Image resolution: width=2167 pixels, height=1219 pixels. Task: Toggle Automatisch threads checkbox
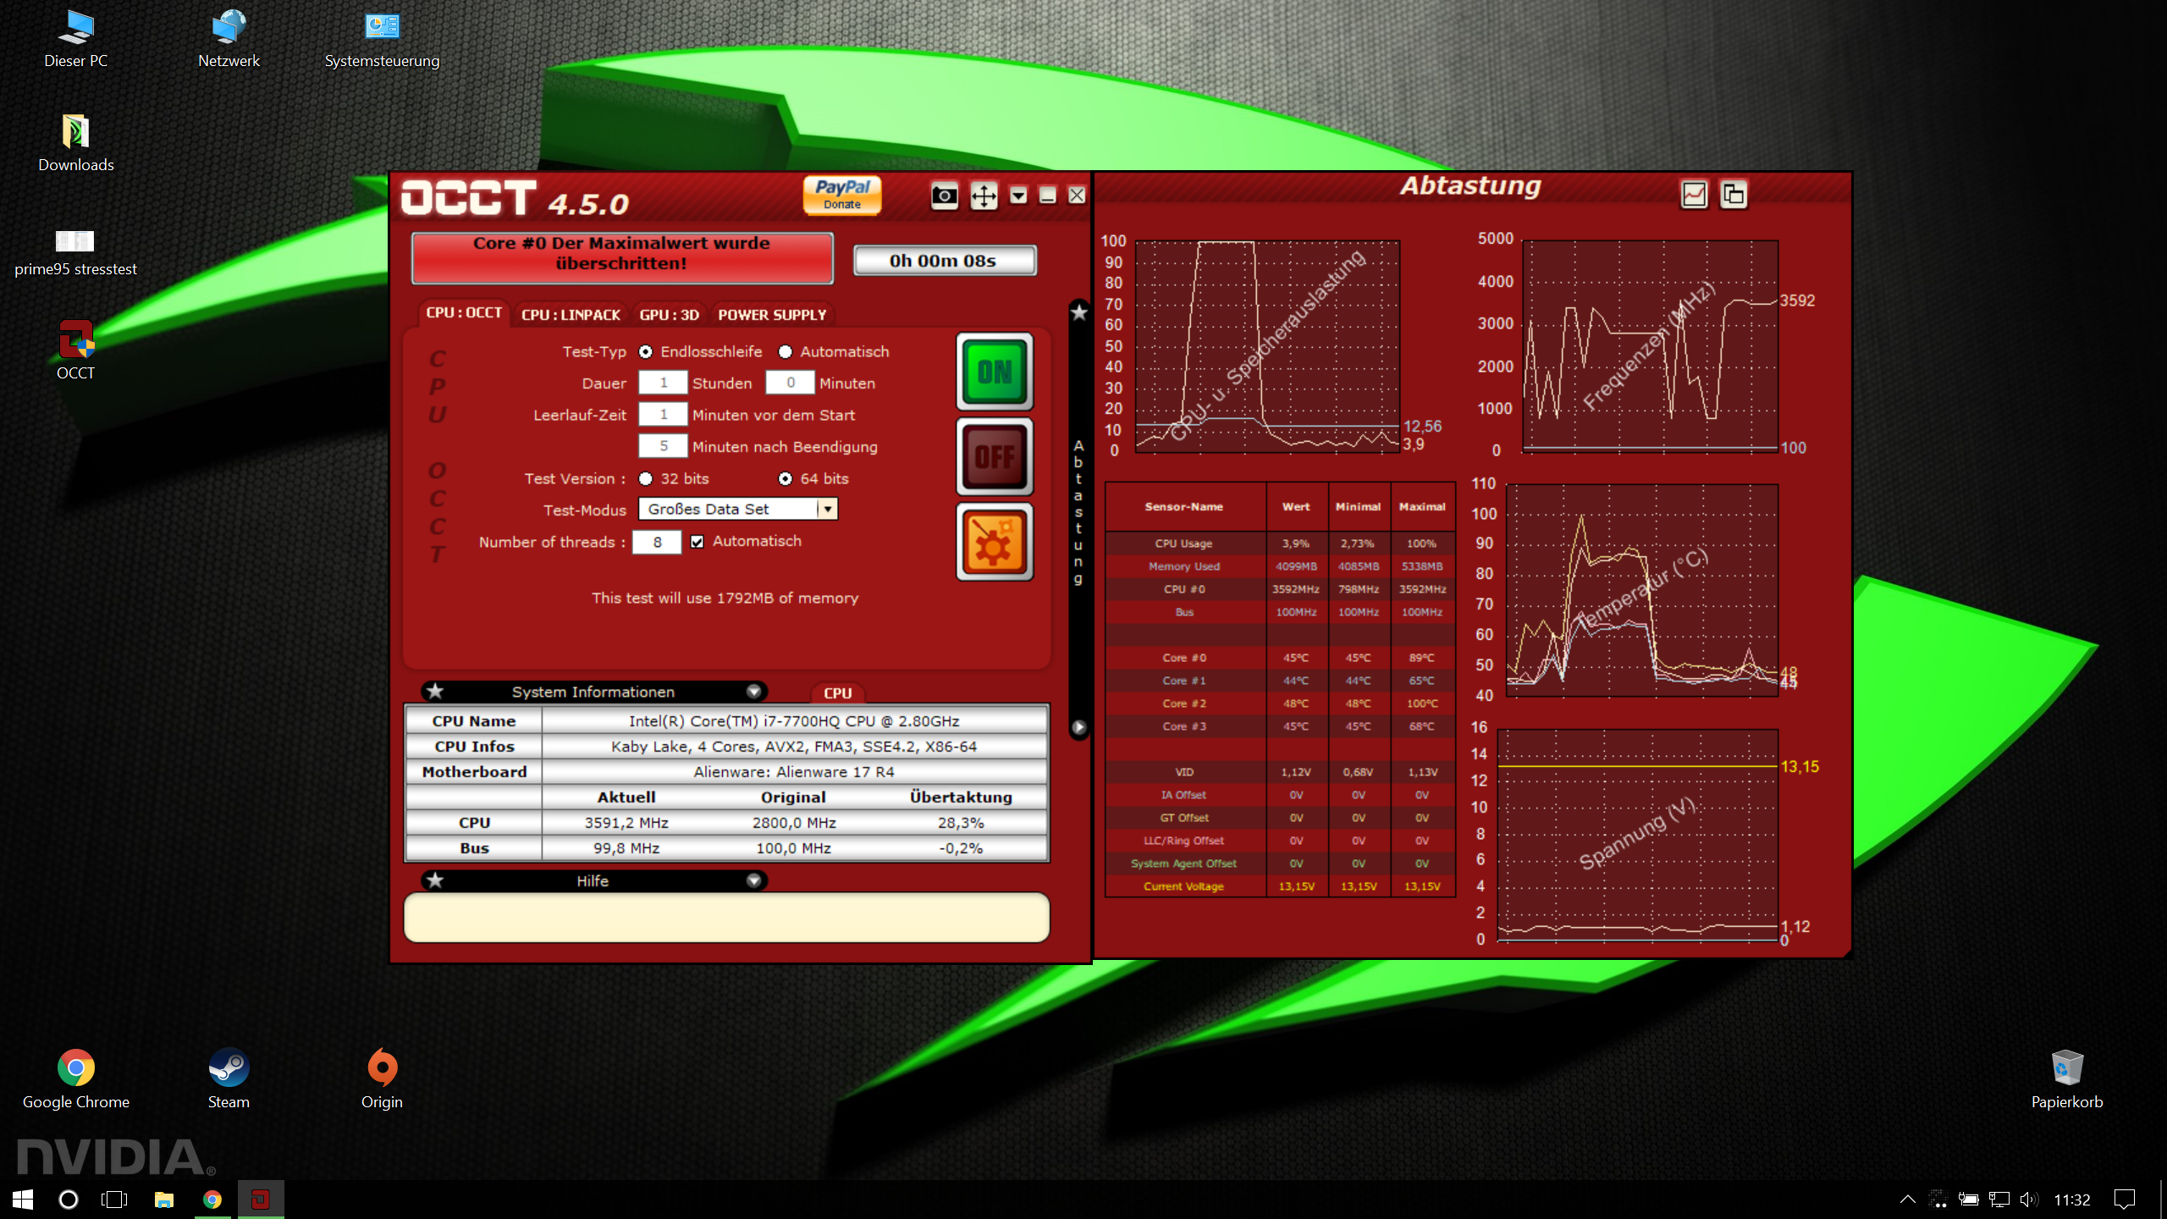[697, 542]
